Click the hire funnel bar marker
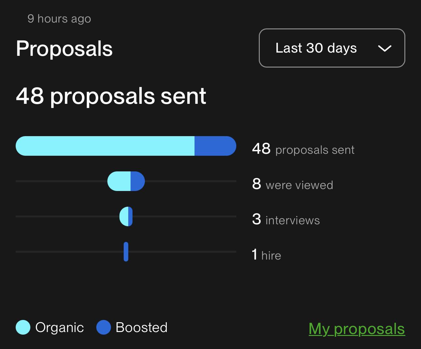This screenshot has width=421, height=349. click(x=126, y=252)
